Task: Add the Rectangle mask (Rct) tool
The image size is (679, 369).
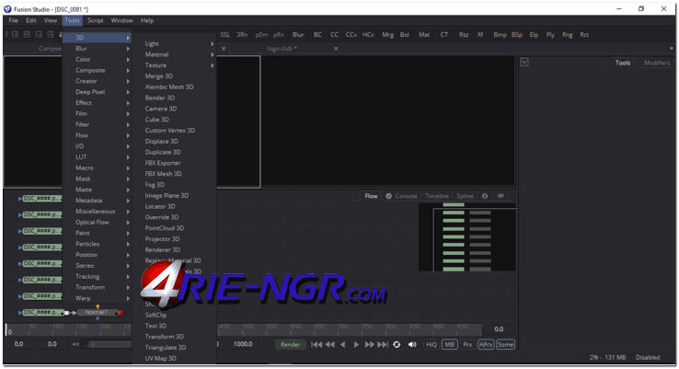Action: pos(584,35)
